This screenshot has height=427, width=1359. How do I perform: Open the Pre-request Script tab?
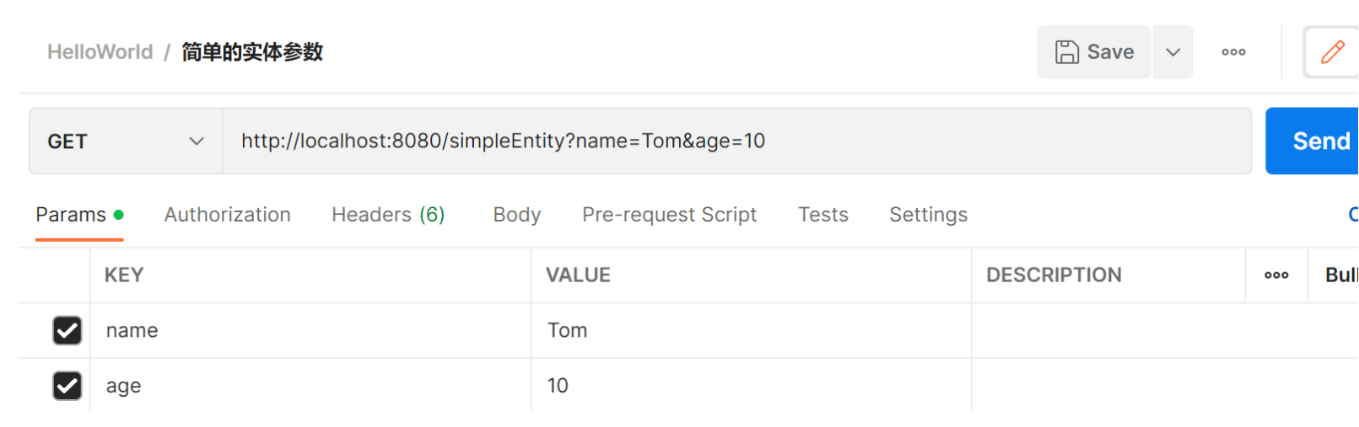pyautogui.click(x=669, y=215)
